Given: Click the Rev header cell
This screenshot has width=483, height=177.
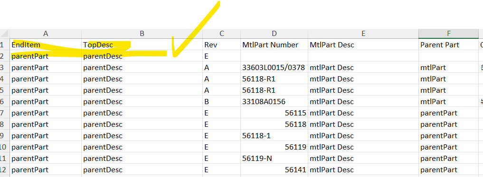Looking at the screenshot, I should coord(221,45).
